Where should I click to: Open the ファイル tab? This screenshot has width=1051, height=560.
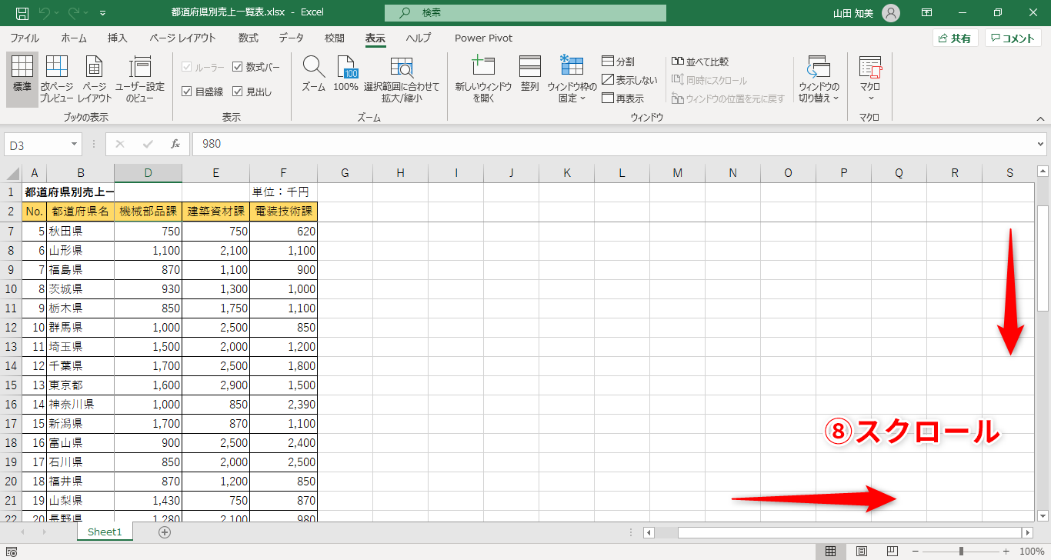(25, 38)
